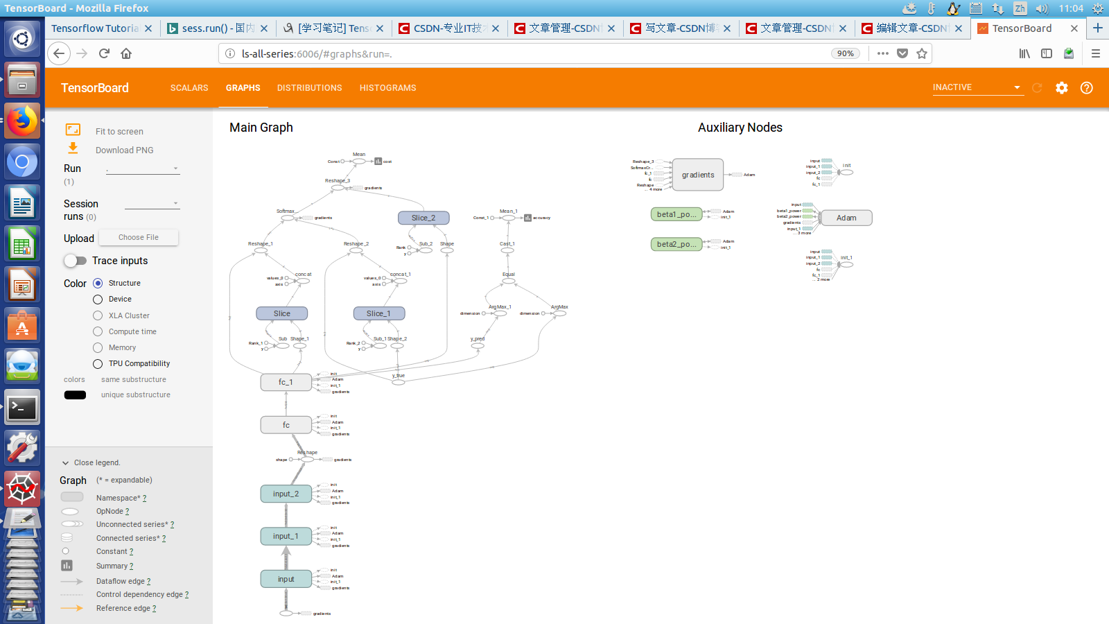Open the page actions ellipsis menu
This screenshot has height=624, width=1109.
coord(882,53)
